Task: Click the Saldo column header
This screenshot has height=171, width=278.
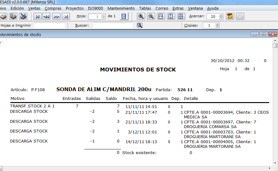Action: 111,99
